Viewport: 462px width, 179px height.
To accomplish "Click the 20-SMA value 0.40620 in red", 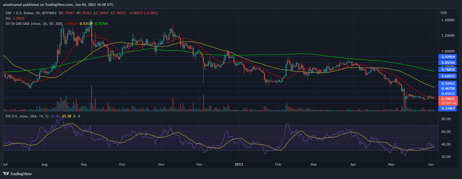I will tap(71, 24).
